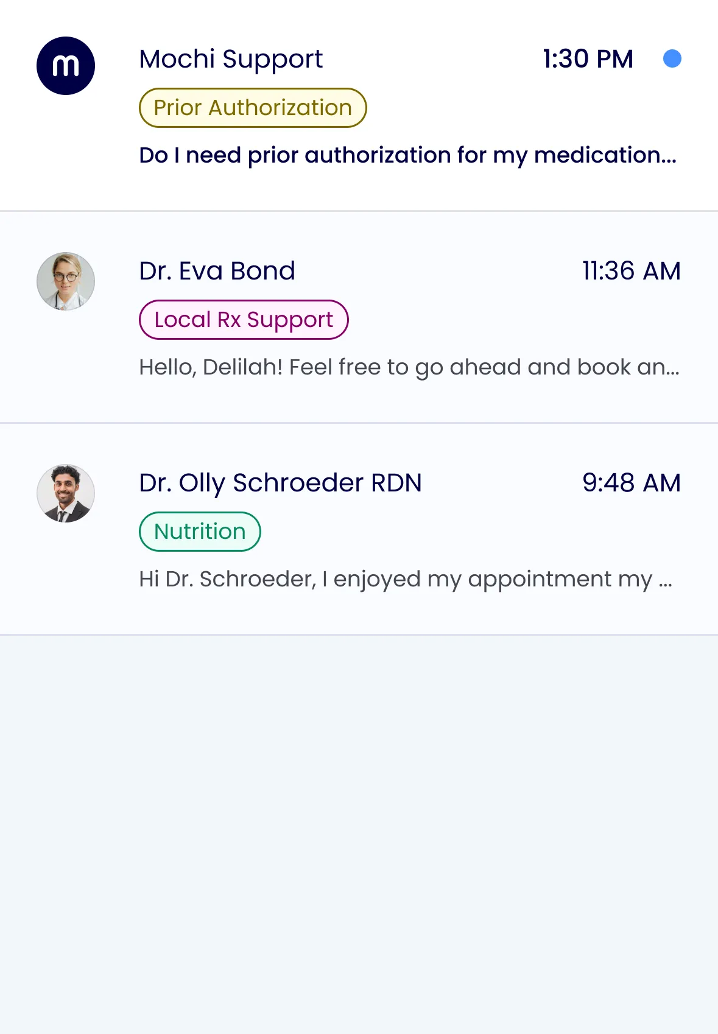
Task: Open the Dr. Eva Bond conversation name
Action: coord(217,271)
